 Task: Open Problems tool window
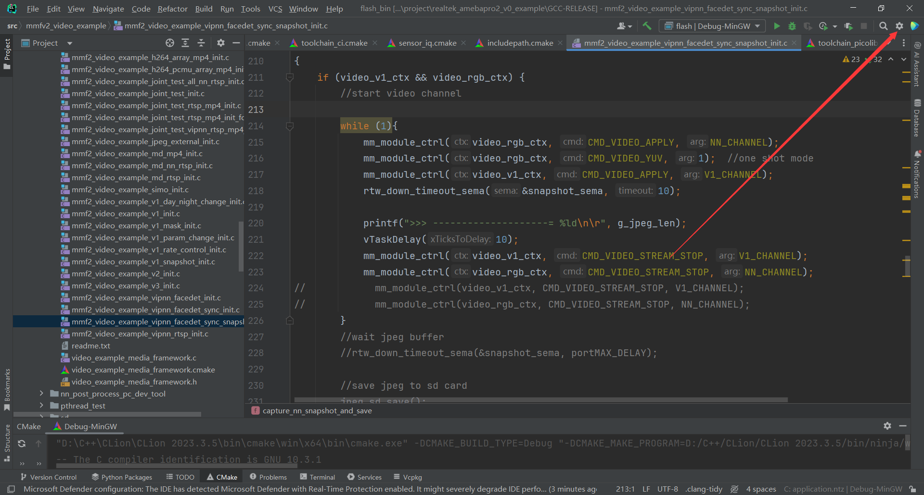pos(268,477)
